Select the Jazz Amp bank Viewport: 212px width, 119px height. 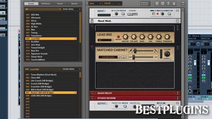[51, 45]
